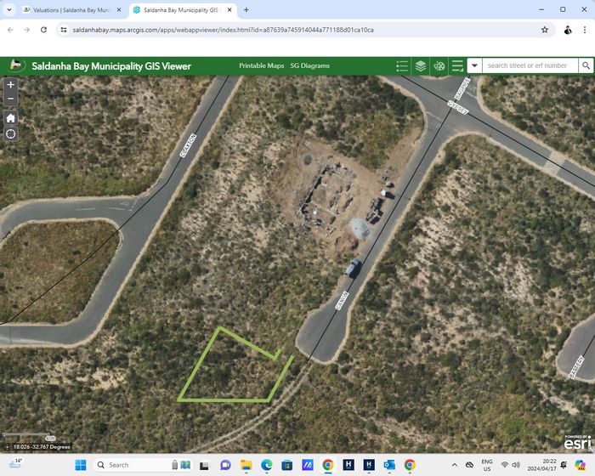595x476 pixels.
Task: Expand the system tray hidden icons chevron
Action: (455, 465)
